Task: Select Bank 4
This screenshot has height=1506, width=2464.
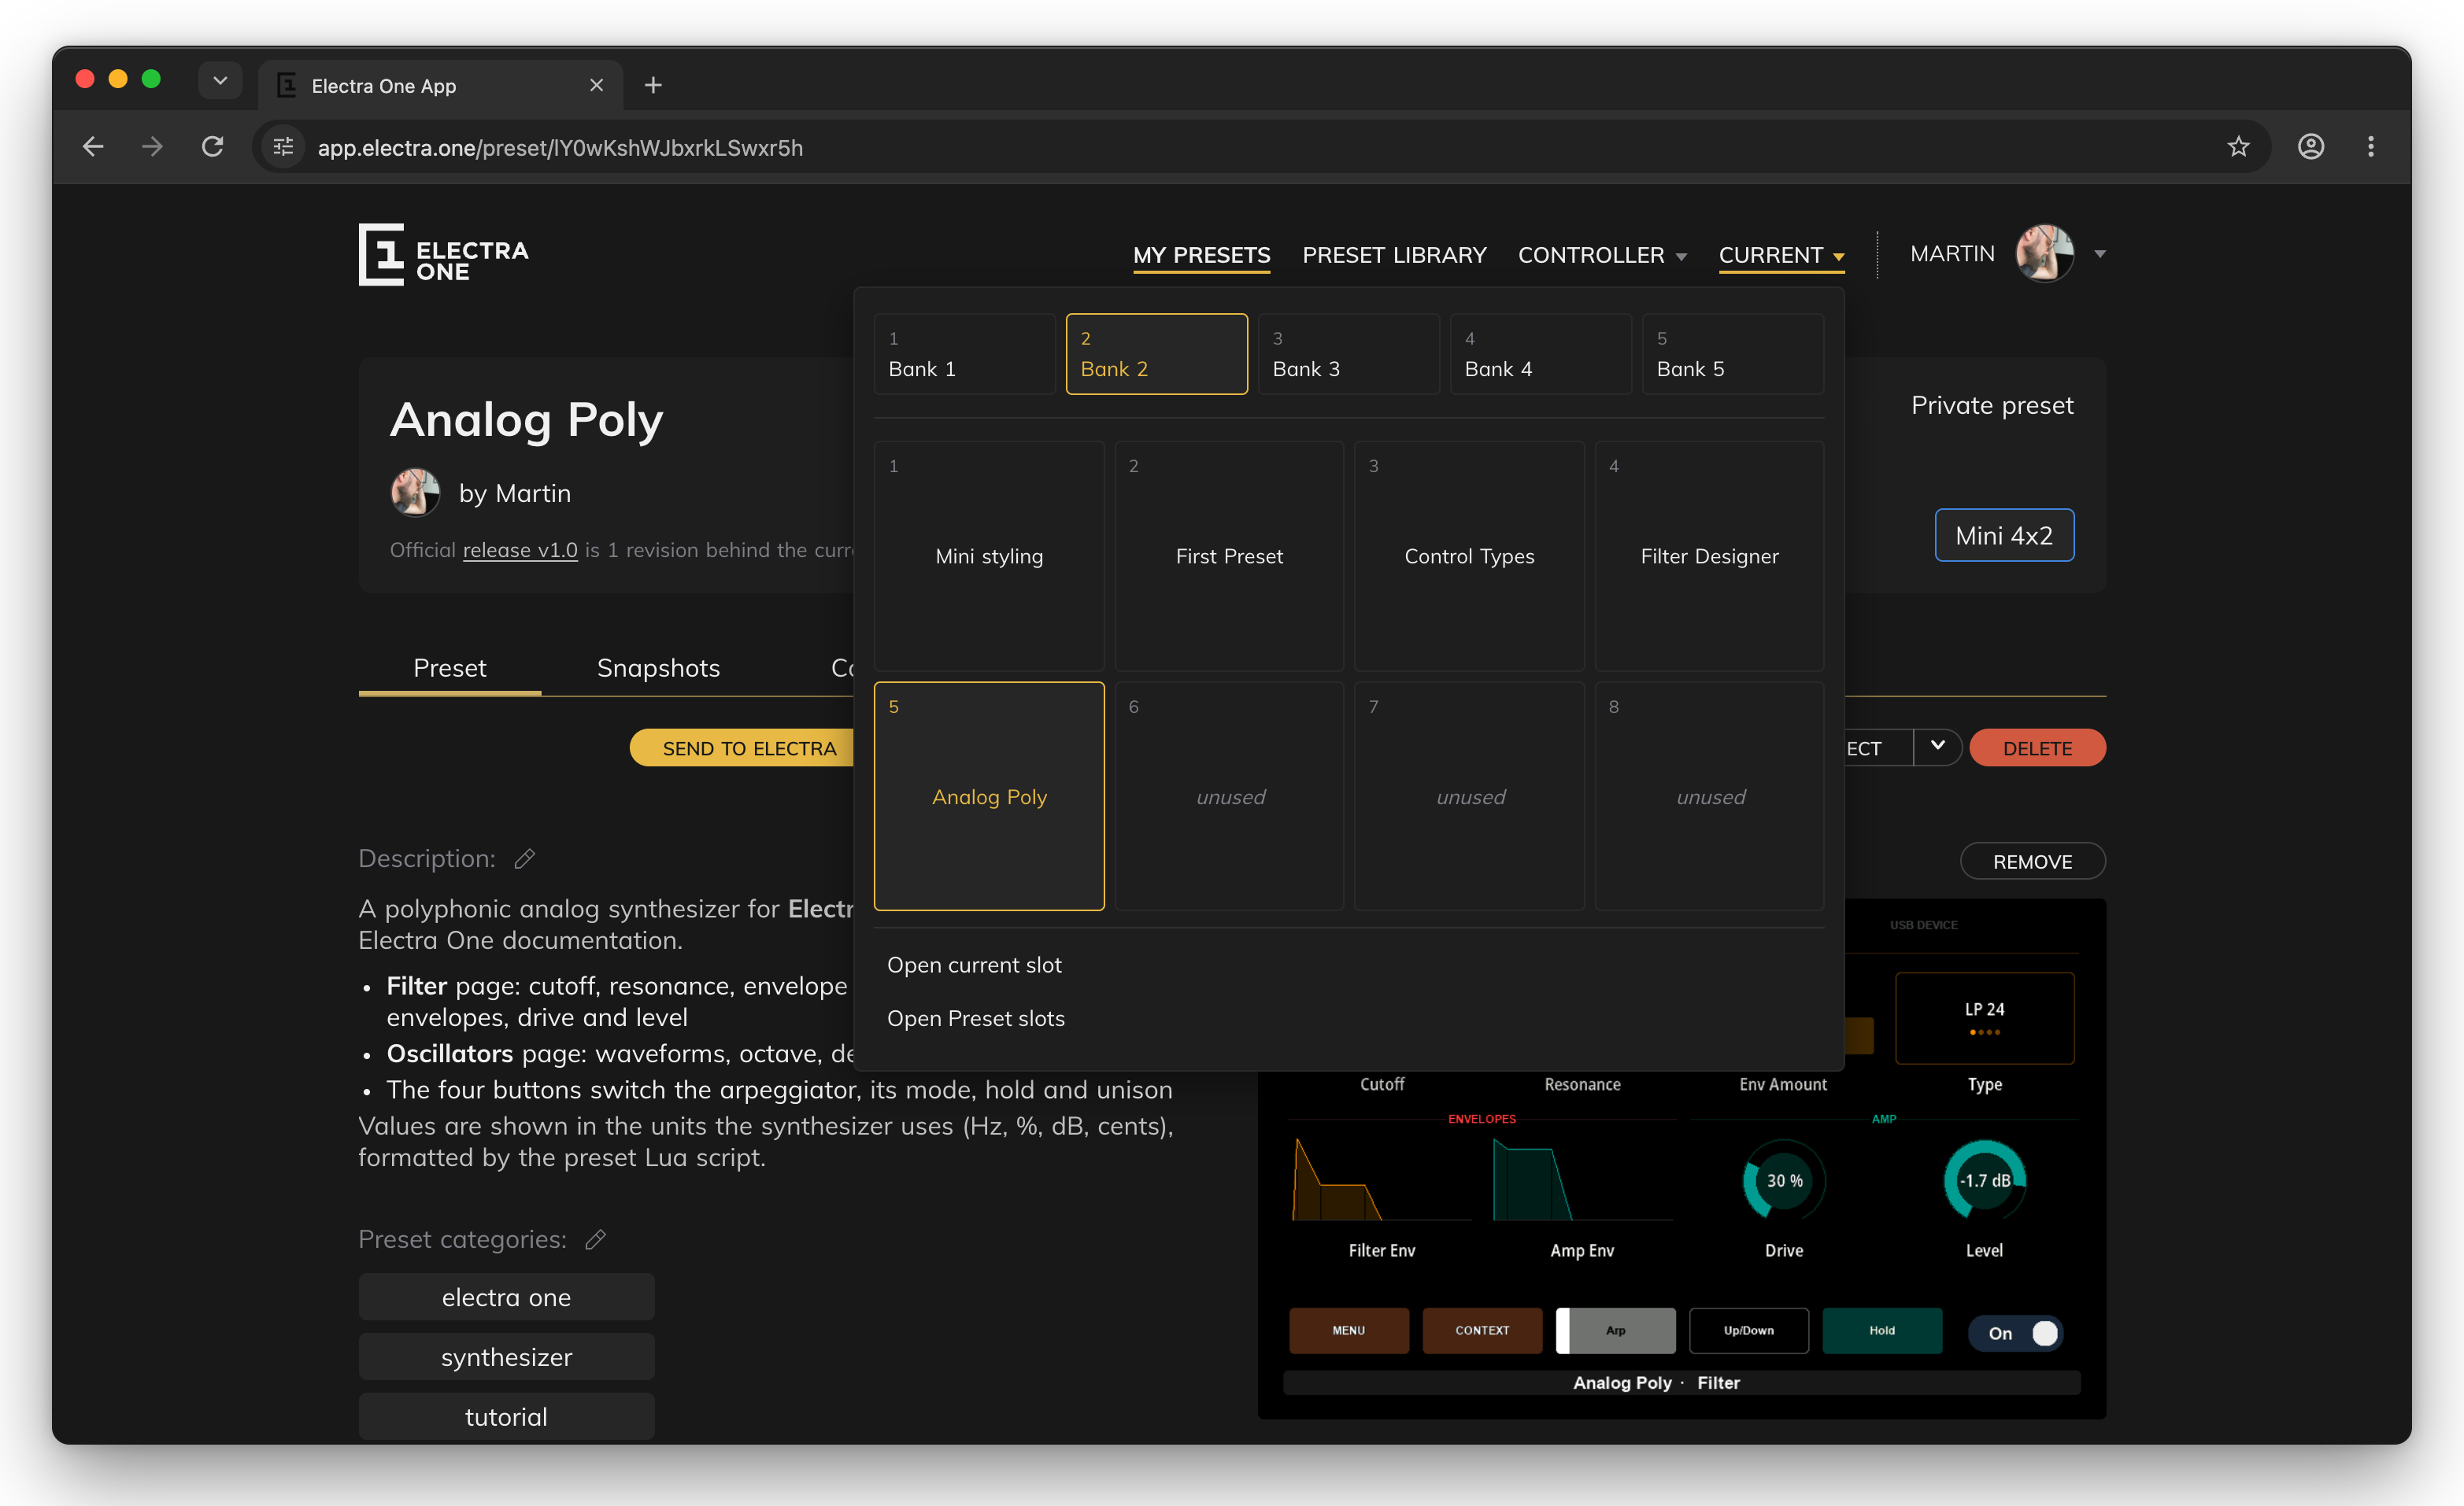Action: pos(1540,354)
